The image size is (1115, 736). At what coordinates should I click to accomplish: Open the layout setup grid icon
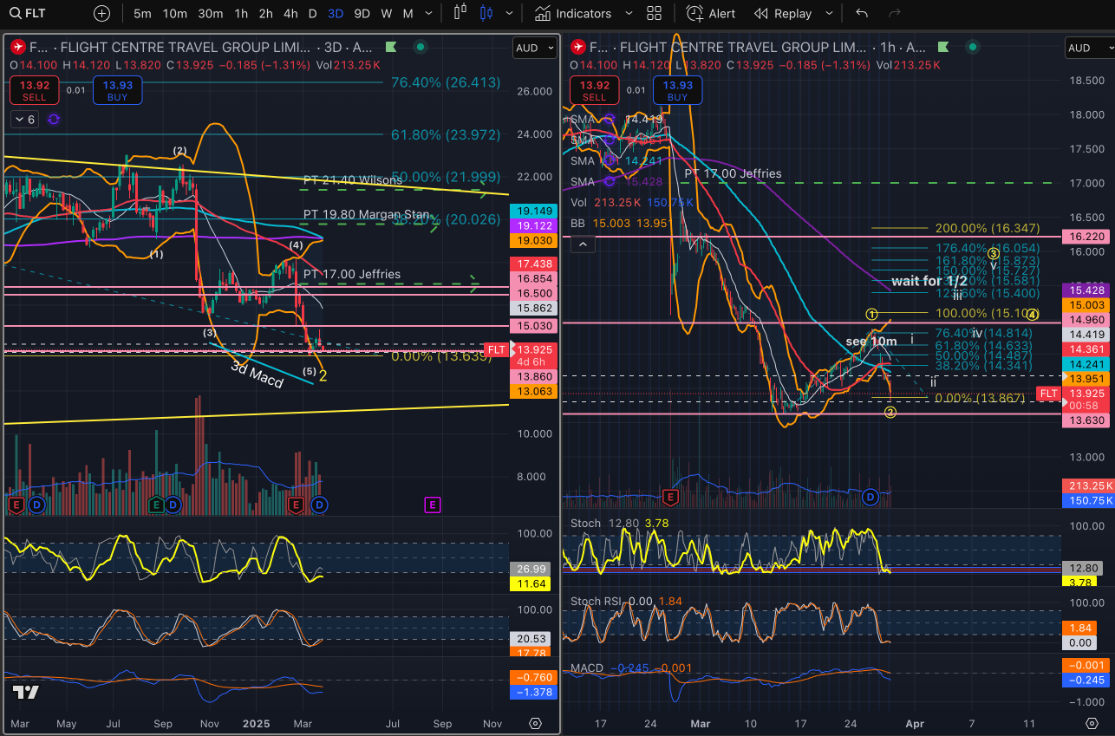click(x=655, y=13)
